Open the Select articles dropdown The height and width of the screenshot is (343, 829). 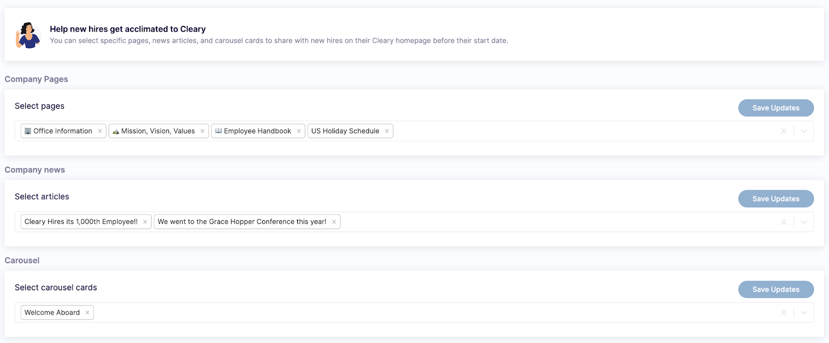coord(804,222)
